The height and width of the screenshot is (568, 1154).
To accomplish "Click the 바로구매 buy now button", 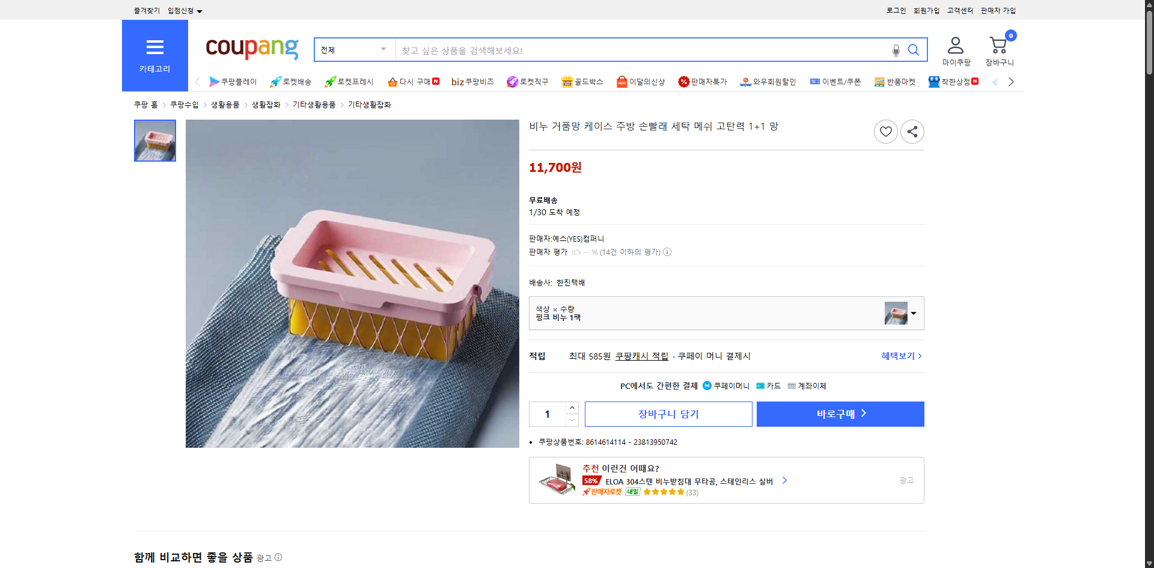I will 840,414.
